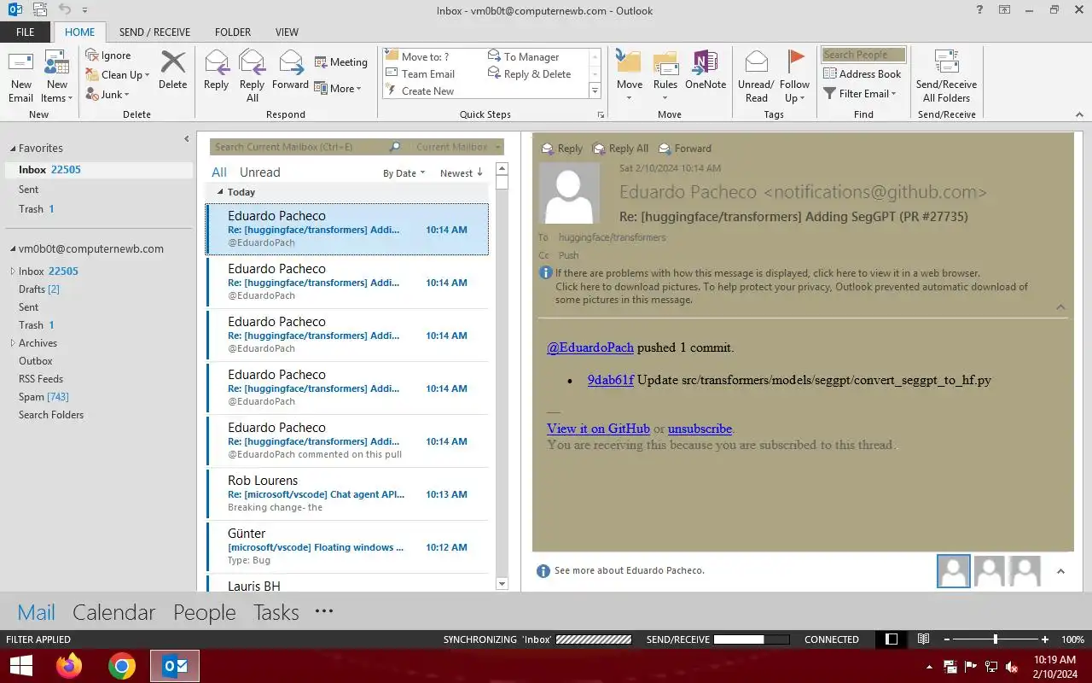This screenshot has width=1092, height=683.
Task: Switch to Reading view in status bar
Action: coord(923,639)
